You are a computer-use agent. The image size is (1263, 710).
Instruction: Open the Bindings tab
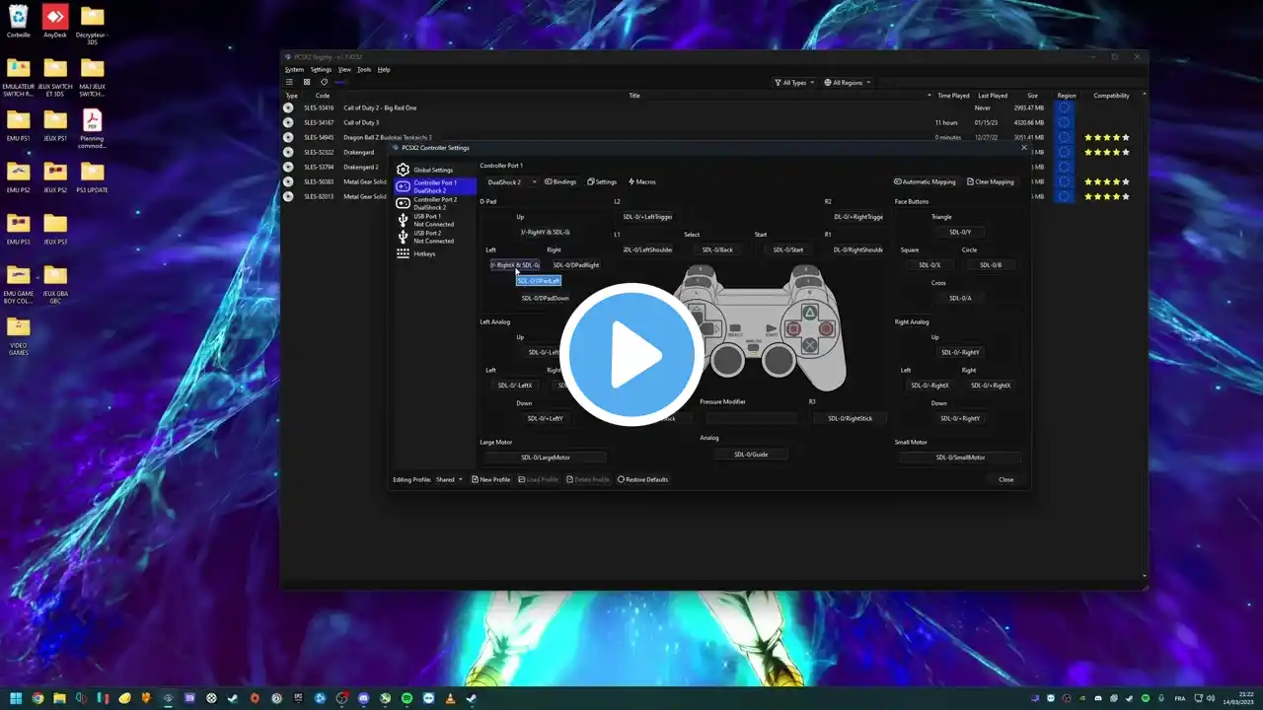pos(560,181)
